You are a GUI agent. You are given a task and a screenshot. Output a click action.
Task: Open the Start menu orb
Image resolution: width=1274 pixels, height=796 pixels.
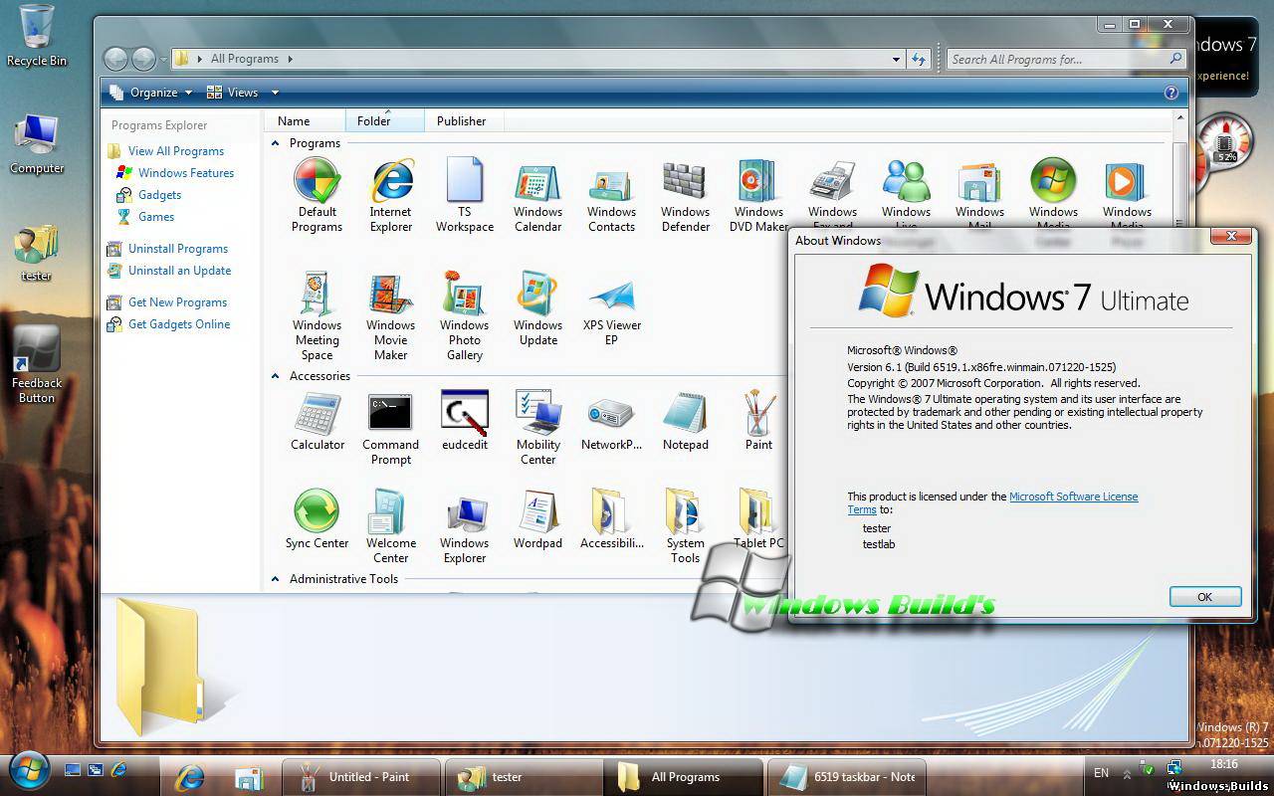tap(28, 770)
